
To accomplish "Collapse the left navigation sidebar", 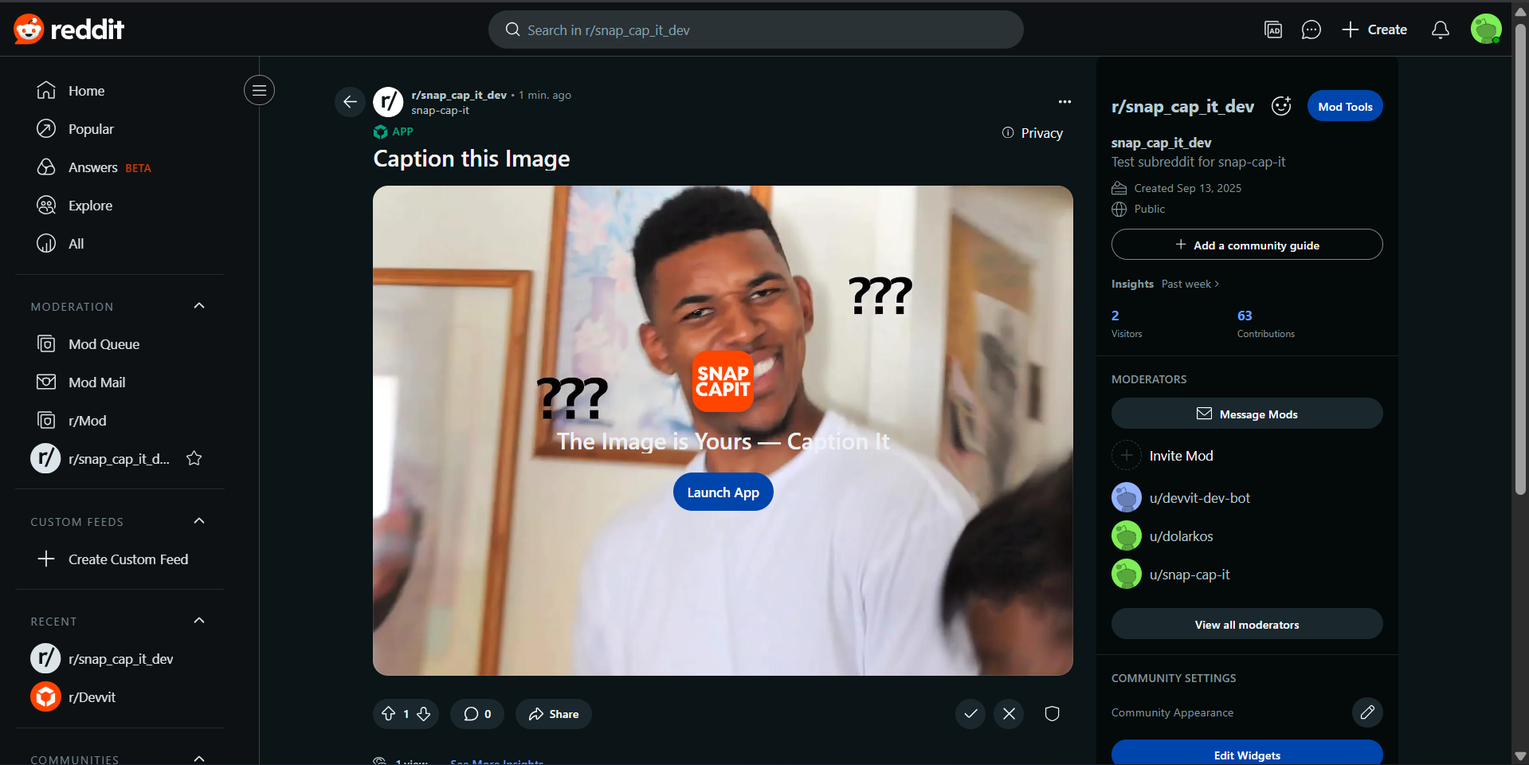I will (x=259, y=90).
